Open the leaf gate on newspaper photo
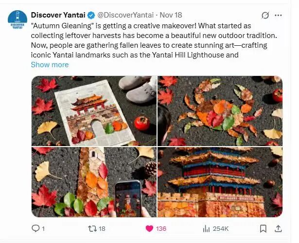The image size is (299, 243). (x=93, y=111)
